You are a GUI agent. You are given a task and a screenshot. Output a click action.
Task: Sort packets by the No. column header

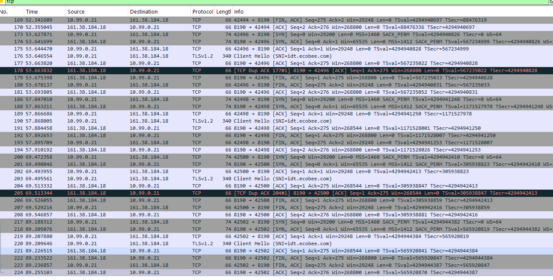[x=12, y=11]
